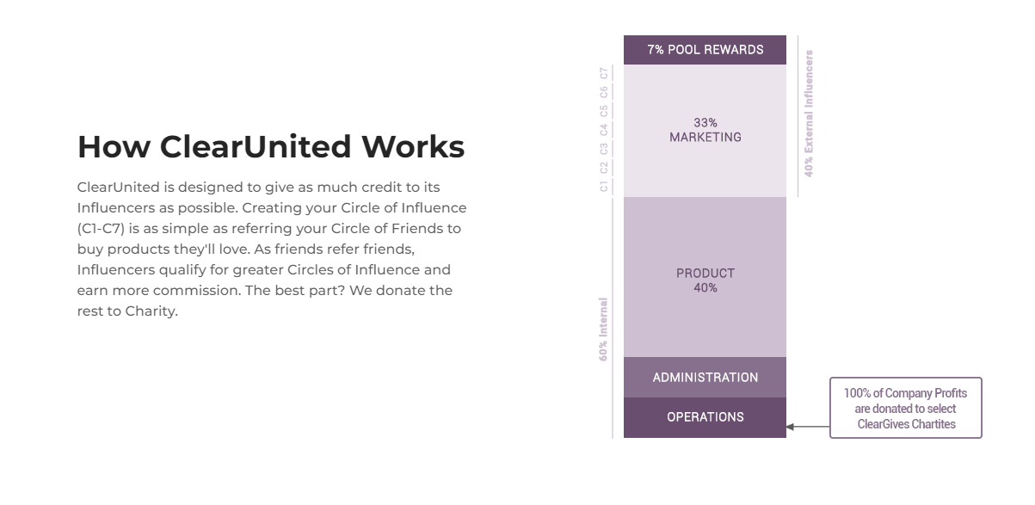Click the C7 circle level label
The image size is (1035, 505).
(604, 73)
